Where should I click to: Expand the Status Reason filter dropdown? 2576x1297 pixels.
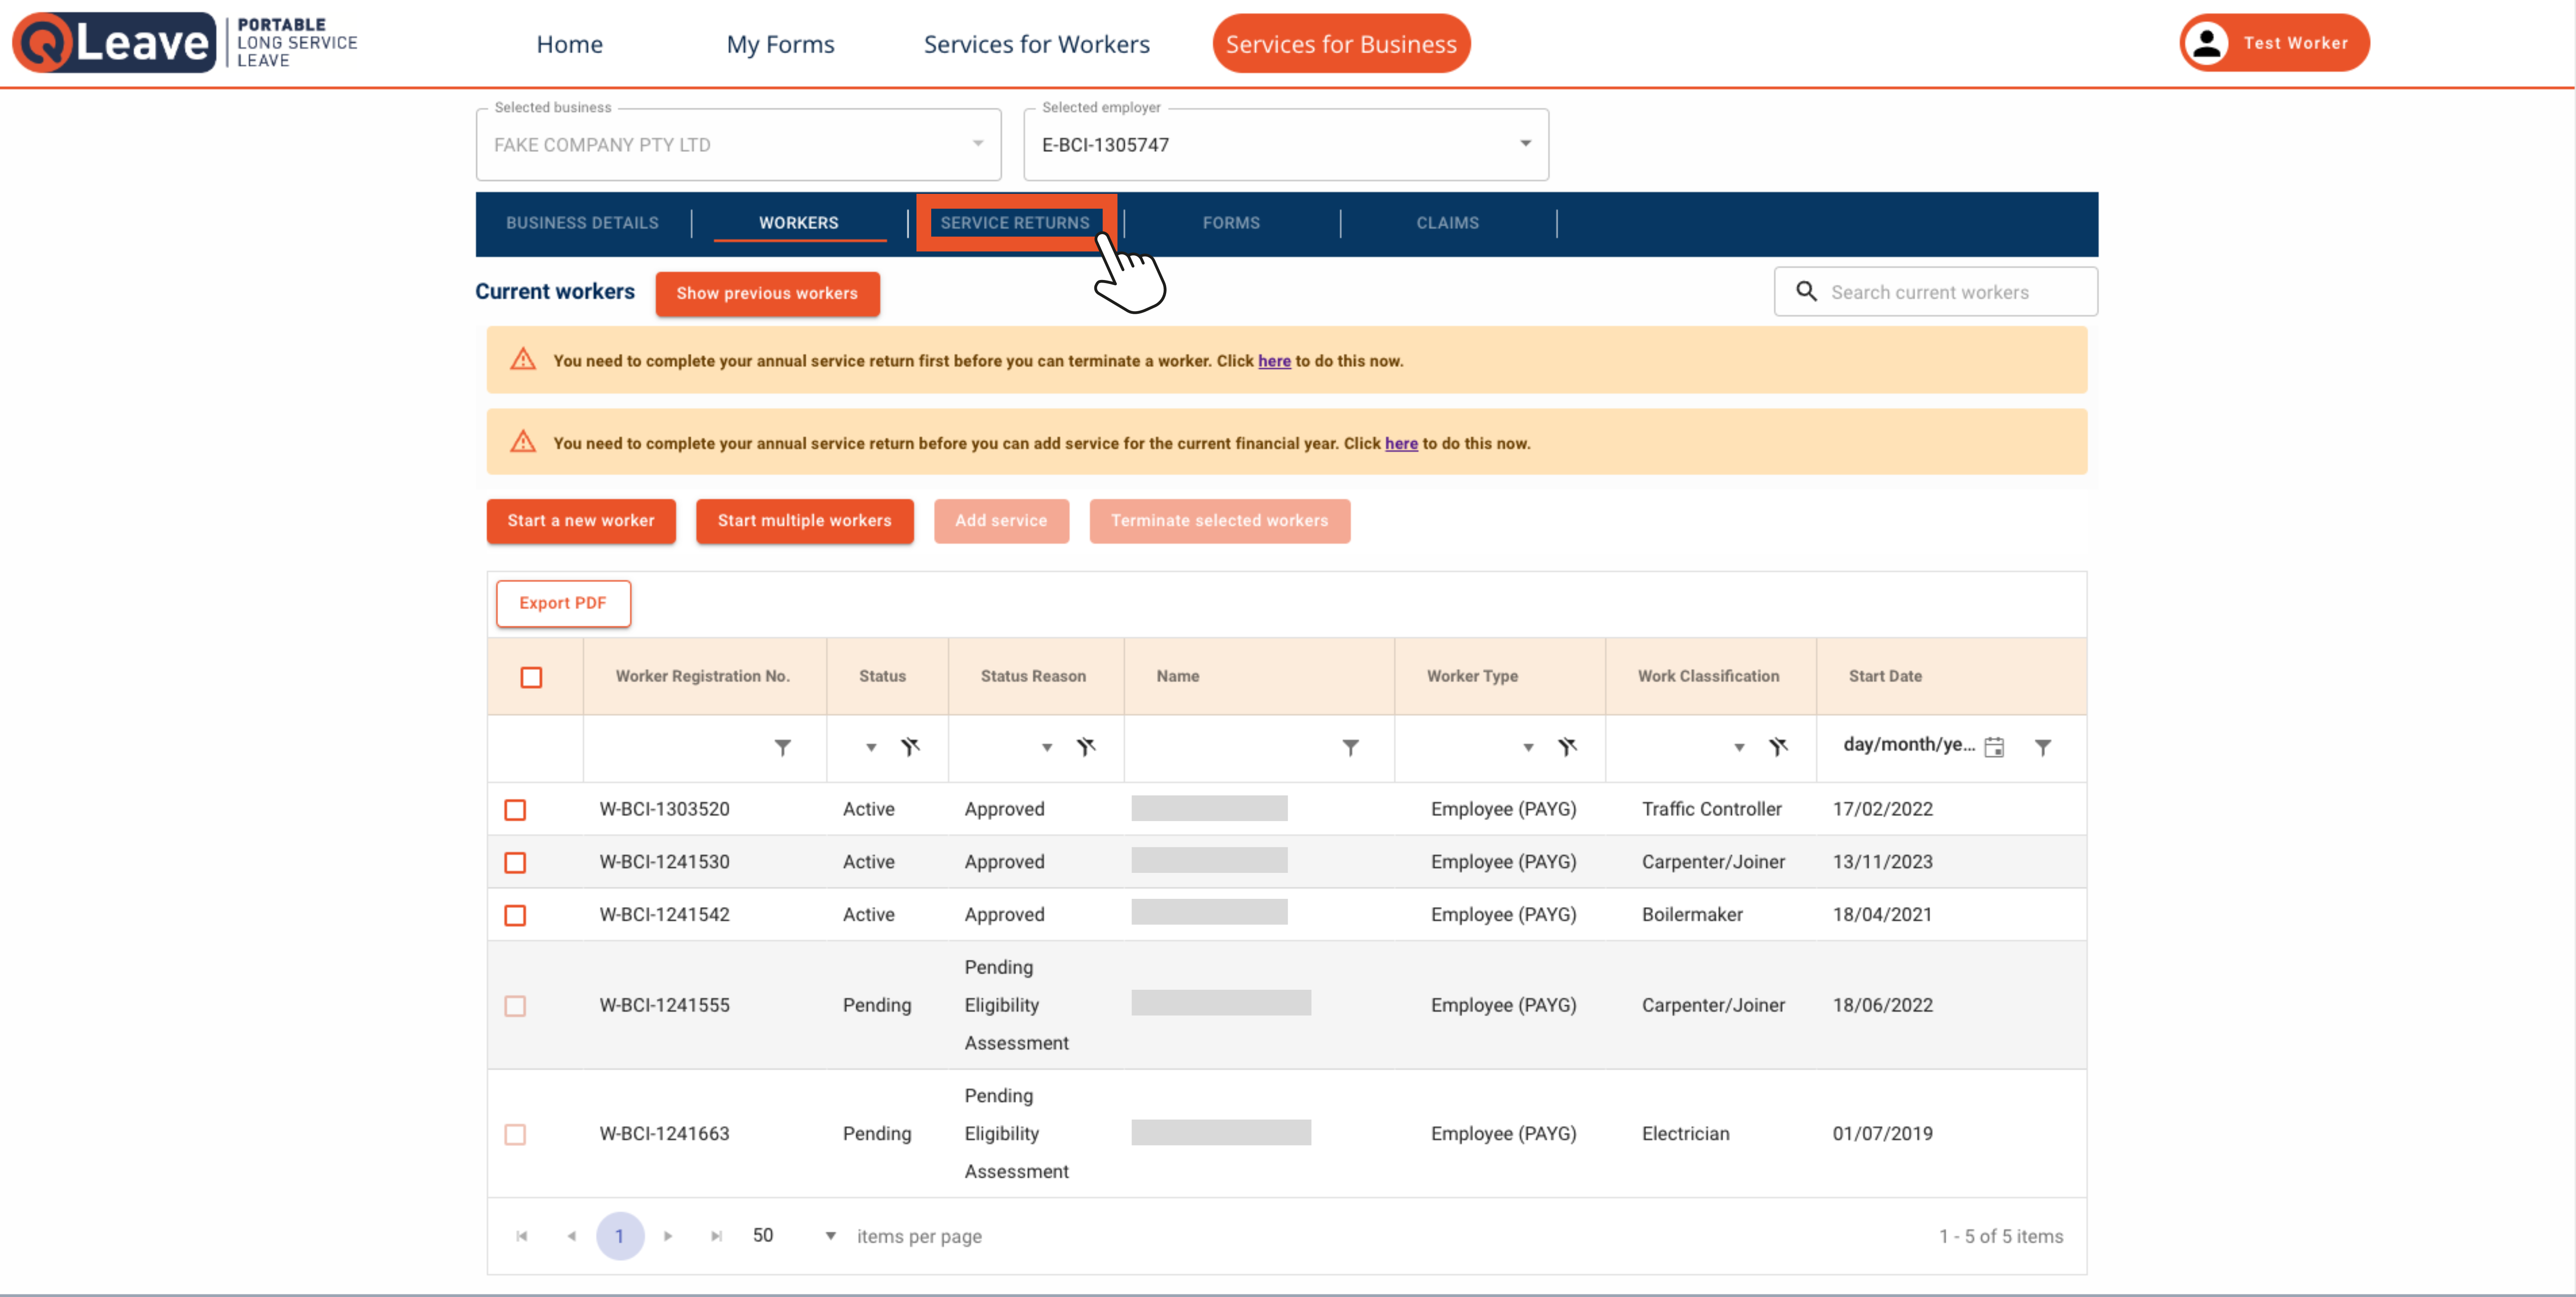coord(1047,748)
